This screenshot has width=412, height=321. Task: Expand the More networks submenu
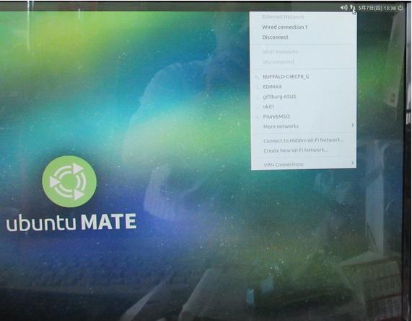click(304, 126)
